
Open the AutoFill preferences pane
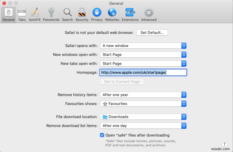pos(35,14)
